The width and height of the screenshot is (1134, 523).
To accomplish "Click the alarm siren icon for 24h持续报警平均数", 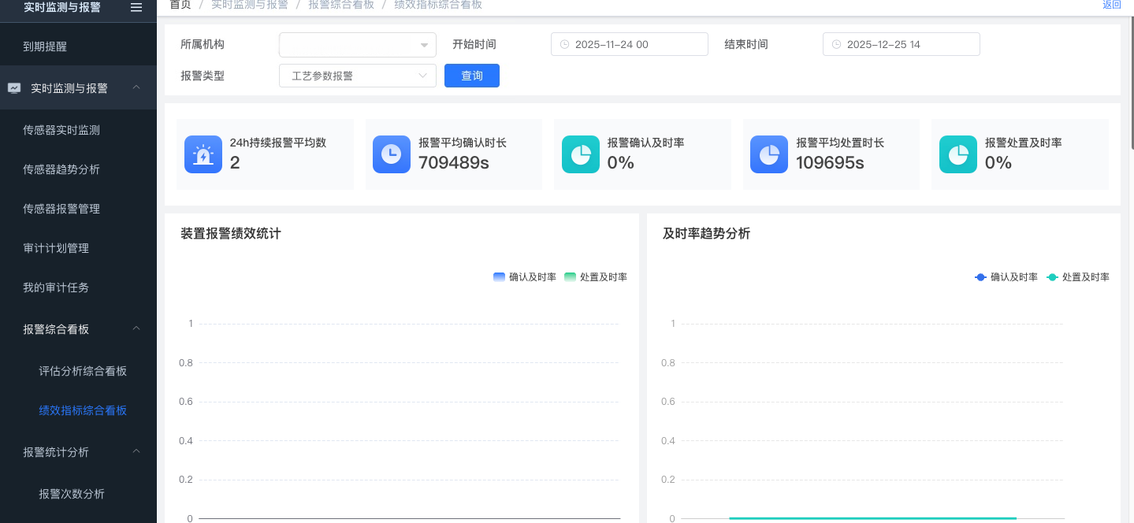I will (203, 154).
